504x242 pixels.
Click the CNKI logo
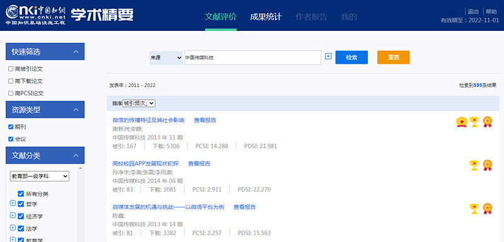(x=36, y=15)
